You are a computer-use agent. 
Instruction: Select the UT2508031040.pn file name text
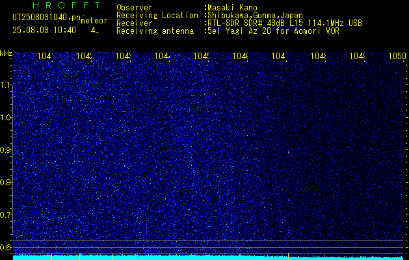coord(46,18)
